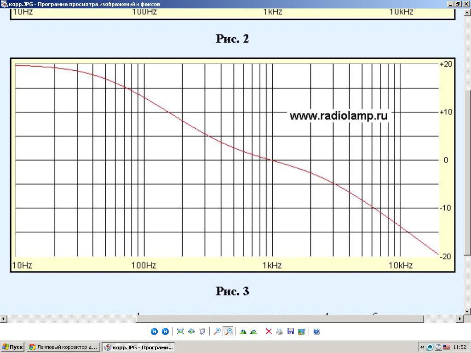471x353 pixels.
Task: Print the displayed image
Action: 279,331
